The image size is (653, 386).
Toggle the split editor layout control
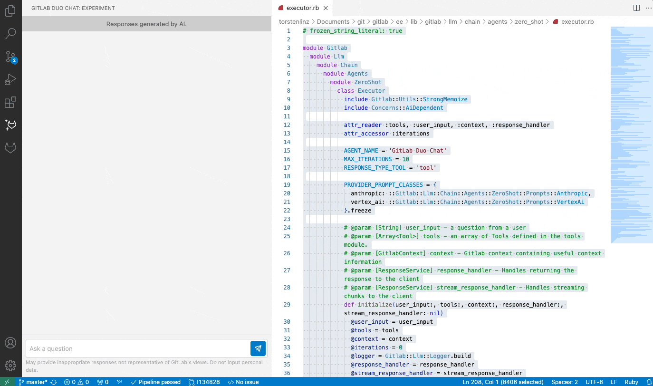[x=636, y=8]
